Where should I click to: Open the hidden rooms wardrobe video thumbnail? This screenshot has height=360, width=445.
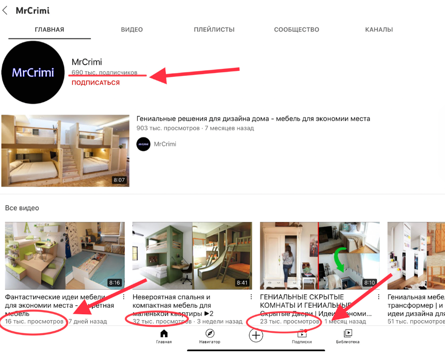click(x=320, y=255)
